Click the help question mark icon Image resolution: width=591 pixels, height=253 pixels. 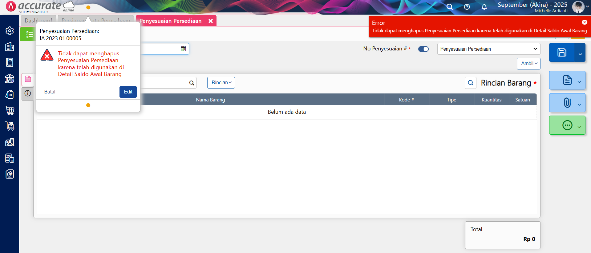pos(467,7)
